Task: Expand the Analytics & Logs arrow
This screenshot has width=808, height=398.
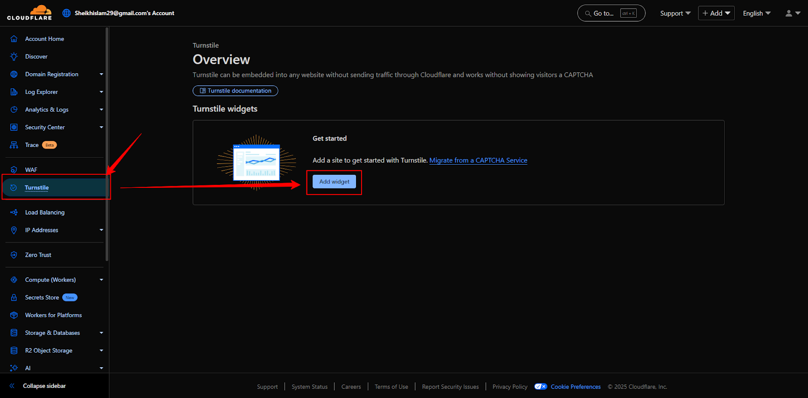Action: 102,110
